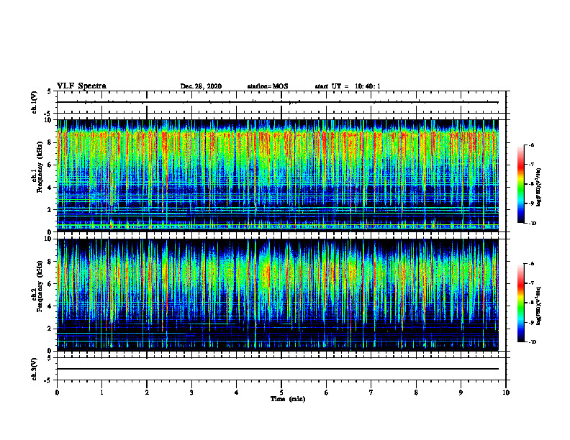Image resolution: width=570 pixels, height=440 pixels.
Task: Click the ch.1 colorbar "-7" label
Action: tap(531, 165)
